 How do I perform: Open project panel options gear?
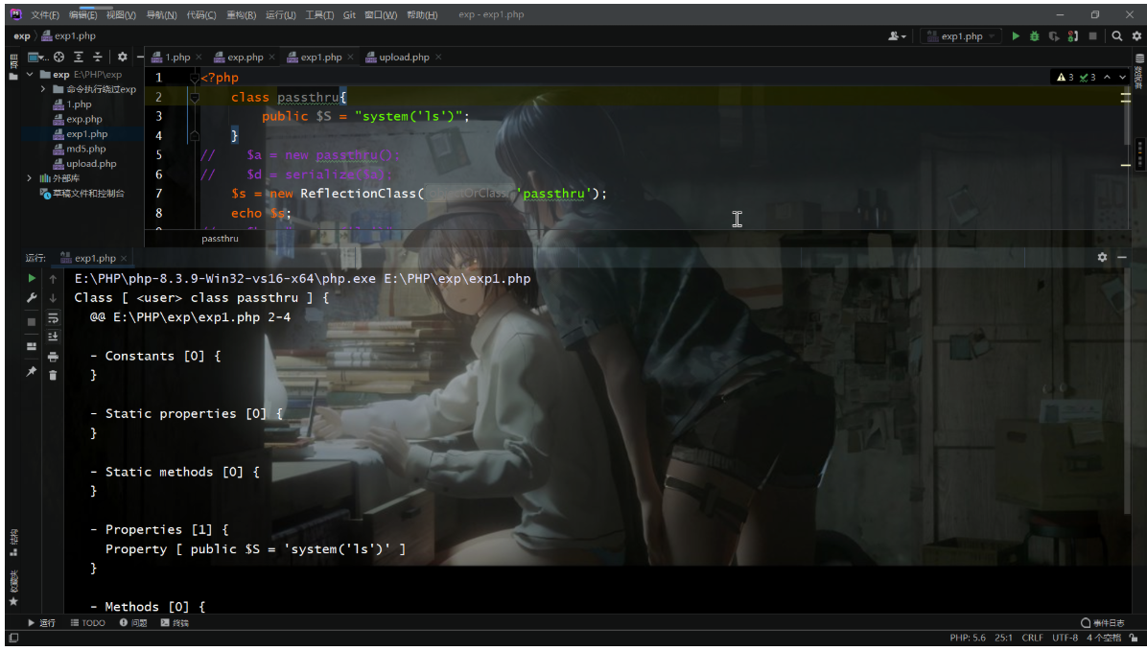tap(122, 58)
